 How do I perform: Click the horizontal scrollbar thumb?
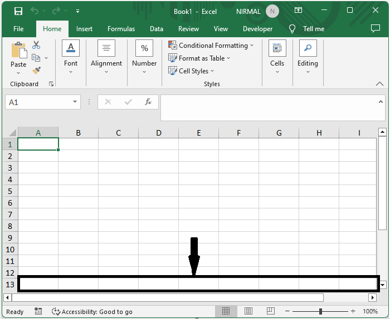[168, 297]
